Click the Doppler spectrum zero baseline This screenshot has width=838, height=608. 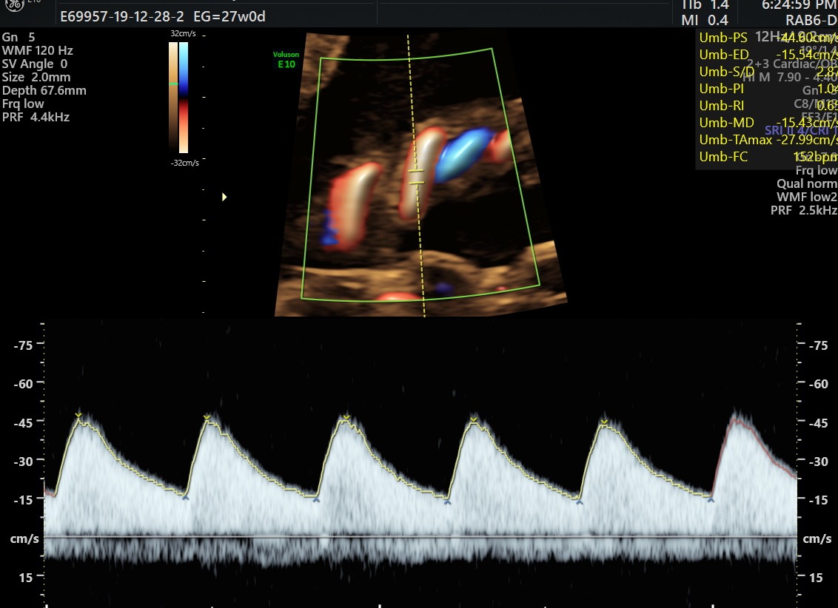(x=420, y=537)
